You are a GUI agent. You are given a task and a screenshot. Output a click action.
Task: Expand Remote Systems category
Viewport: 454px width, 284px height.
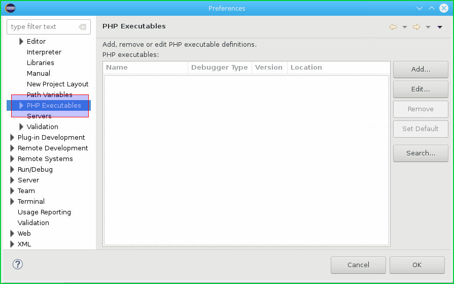point(12,159)
